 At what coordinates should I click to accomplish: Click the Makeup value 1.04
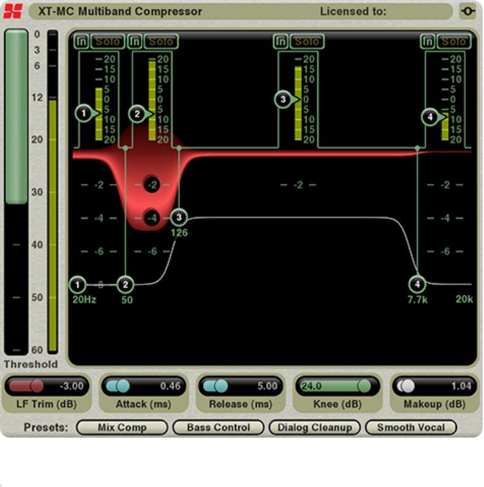[461, 386]
